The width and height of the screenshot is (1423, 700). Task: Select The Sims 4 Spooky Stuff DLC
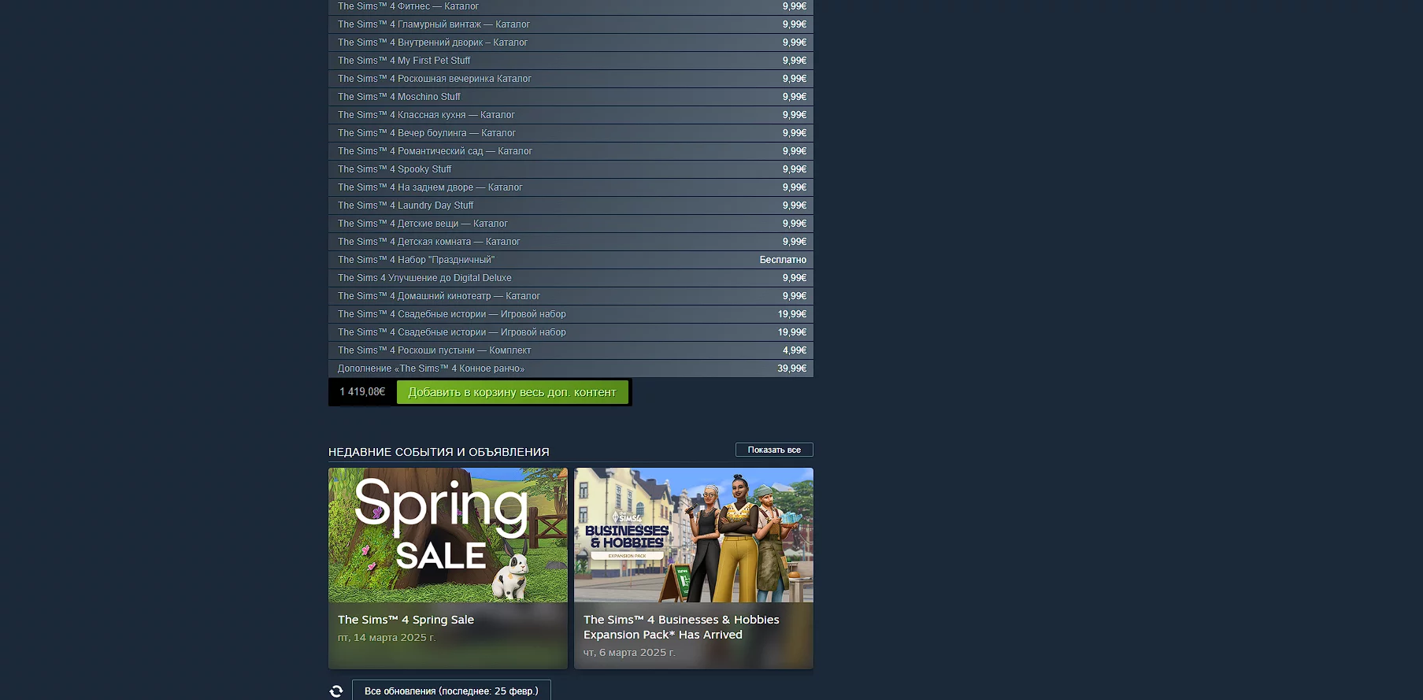tap(571, 169)
